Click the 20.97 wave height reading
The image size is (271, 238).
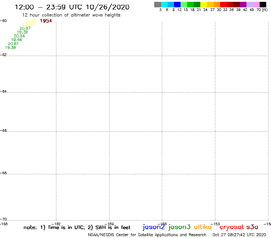point(25,28)
